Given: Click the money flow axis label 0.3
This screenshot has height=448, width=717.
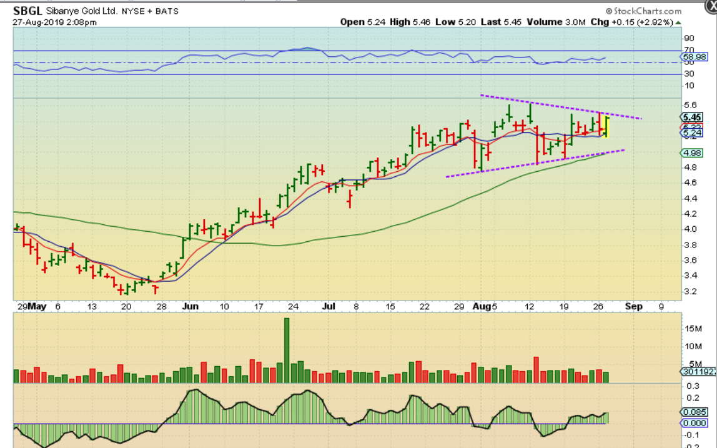Looking at the screenshot, I should [x=693, y=386].
